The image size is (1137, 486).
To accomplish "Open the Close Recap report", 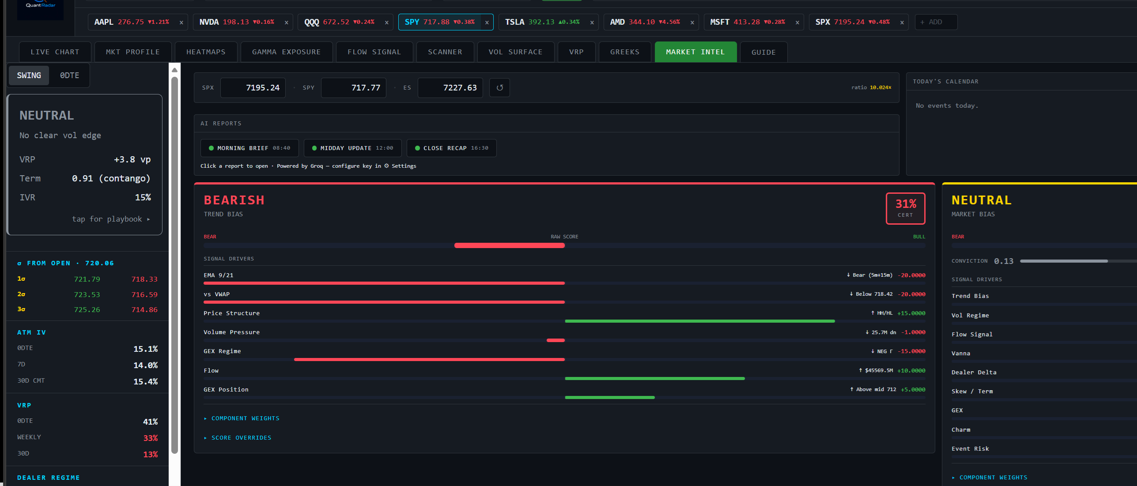I will coord(452,148).
